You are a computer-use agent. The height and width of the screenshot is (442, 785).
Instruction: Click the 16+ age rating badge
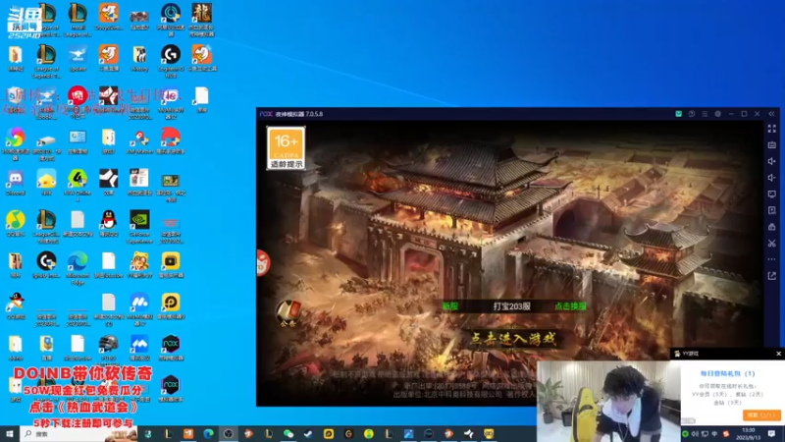click(286, 148)
